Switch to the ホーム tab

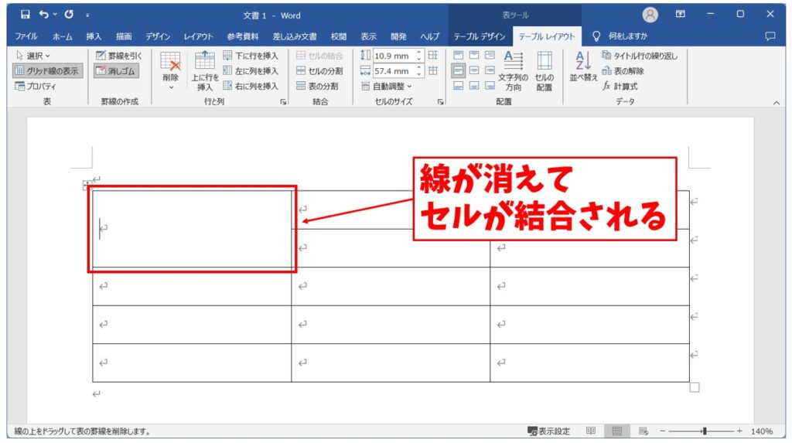click(62, 36)
